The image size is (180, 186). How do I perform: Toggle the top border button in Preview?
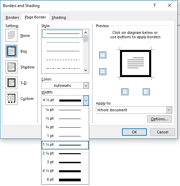[103, 55]
